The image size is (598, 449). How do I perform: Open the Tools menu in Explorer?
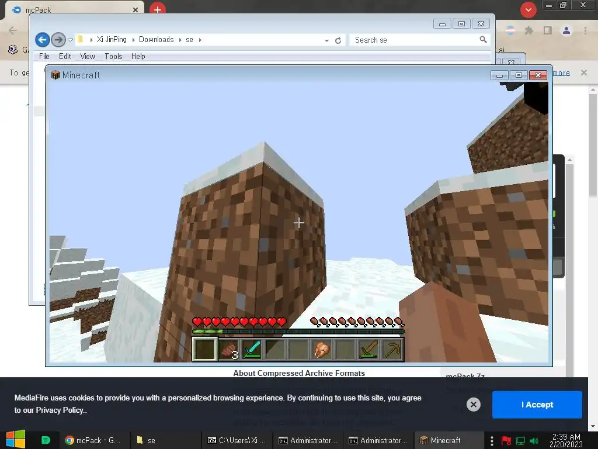click(113, 57)
